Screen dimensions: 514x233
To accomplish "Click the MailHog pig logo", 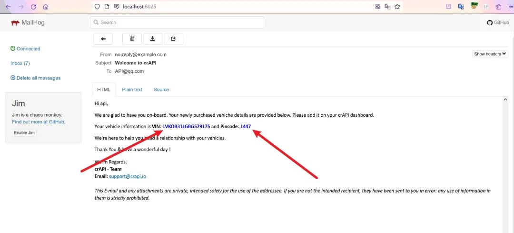I will 15,23.
